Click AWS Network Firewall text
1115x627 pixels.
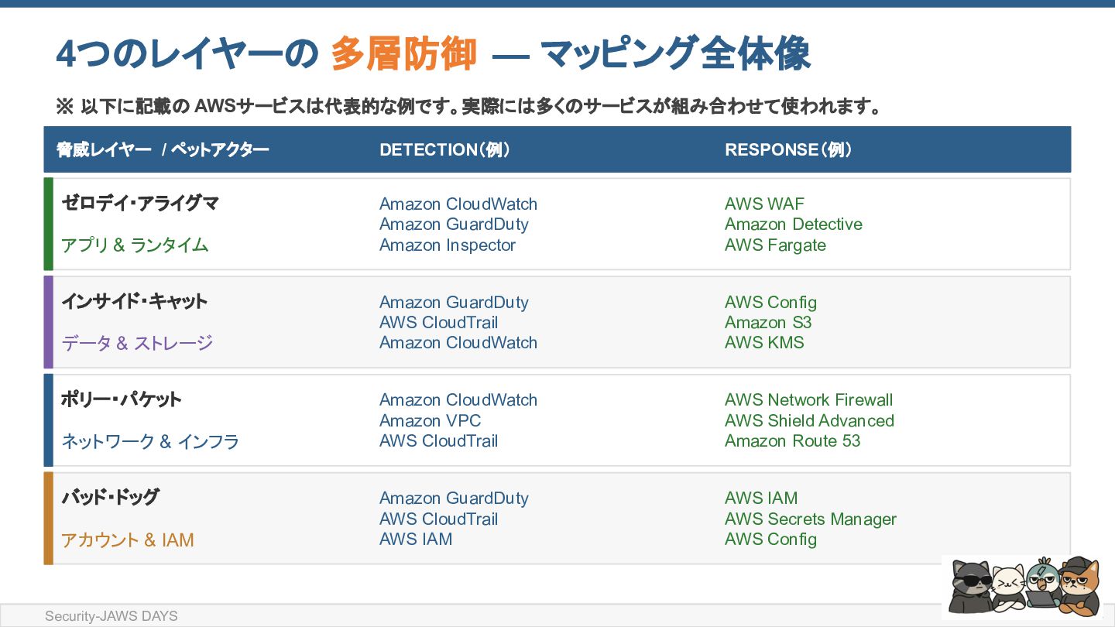(x=809, y=400)
